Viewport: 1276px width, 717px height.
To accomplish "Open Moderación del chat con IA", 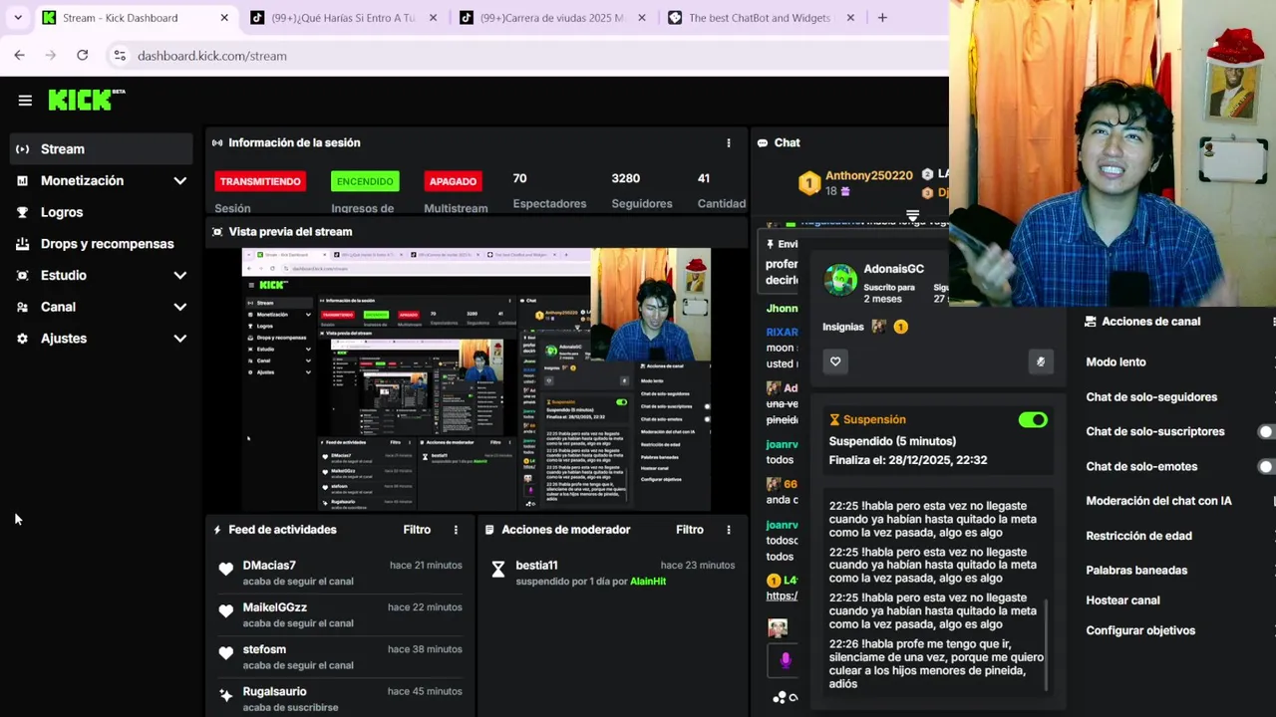I will [1158, 501].
